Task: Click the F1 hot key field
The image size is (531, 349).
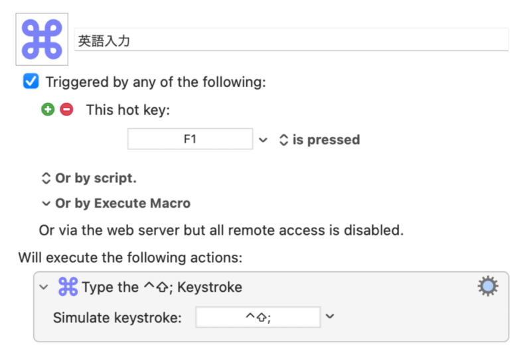Action: [190, 139]
